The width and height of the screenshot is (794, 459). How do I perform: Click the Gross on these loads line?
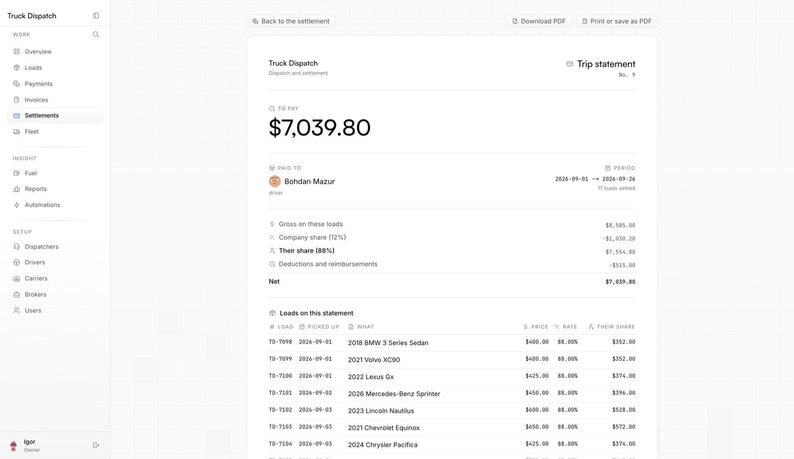452,224
